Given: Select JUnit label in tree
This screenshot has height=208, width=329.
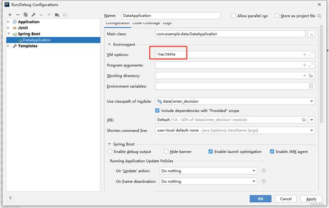Looking at the screenshot, I should click(x=23, y=28).
